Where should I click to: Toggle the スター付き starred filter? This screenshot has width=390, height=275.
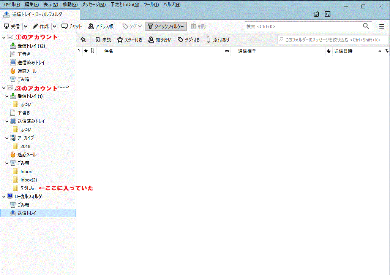[x=129, y=40]
